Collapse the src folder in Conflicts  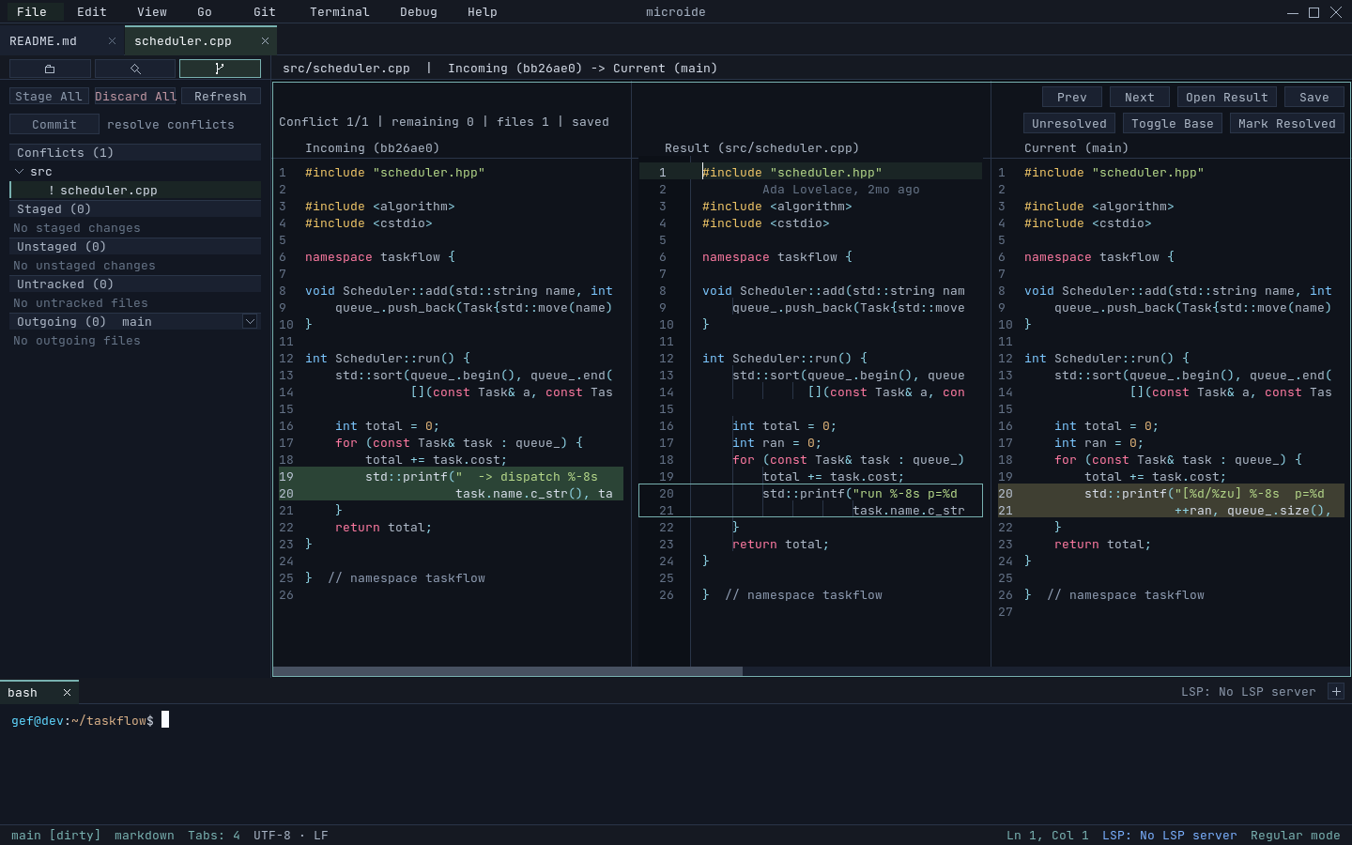pyautogui.click(x=19, y=172)
